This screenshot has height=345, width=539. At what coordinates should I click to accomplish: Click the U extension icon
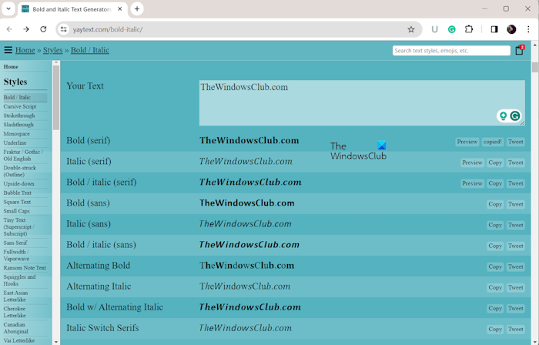434,29
